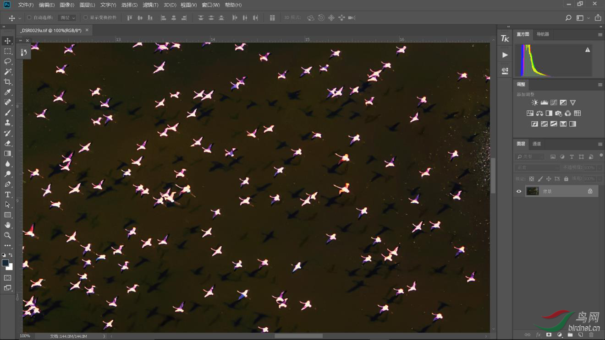
Task: Enable the 自动选择 checkbox
Action: (29, 18)
